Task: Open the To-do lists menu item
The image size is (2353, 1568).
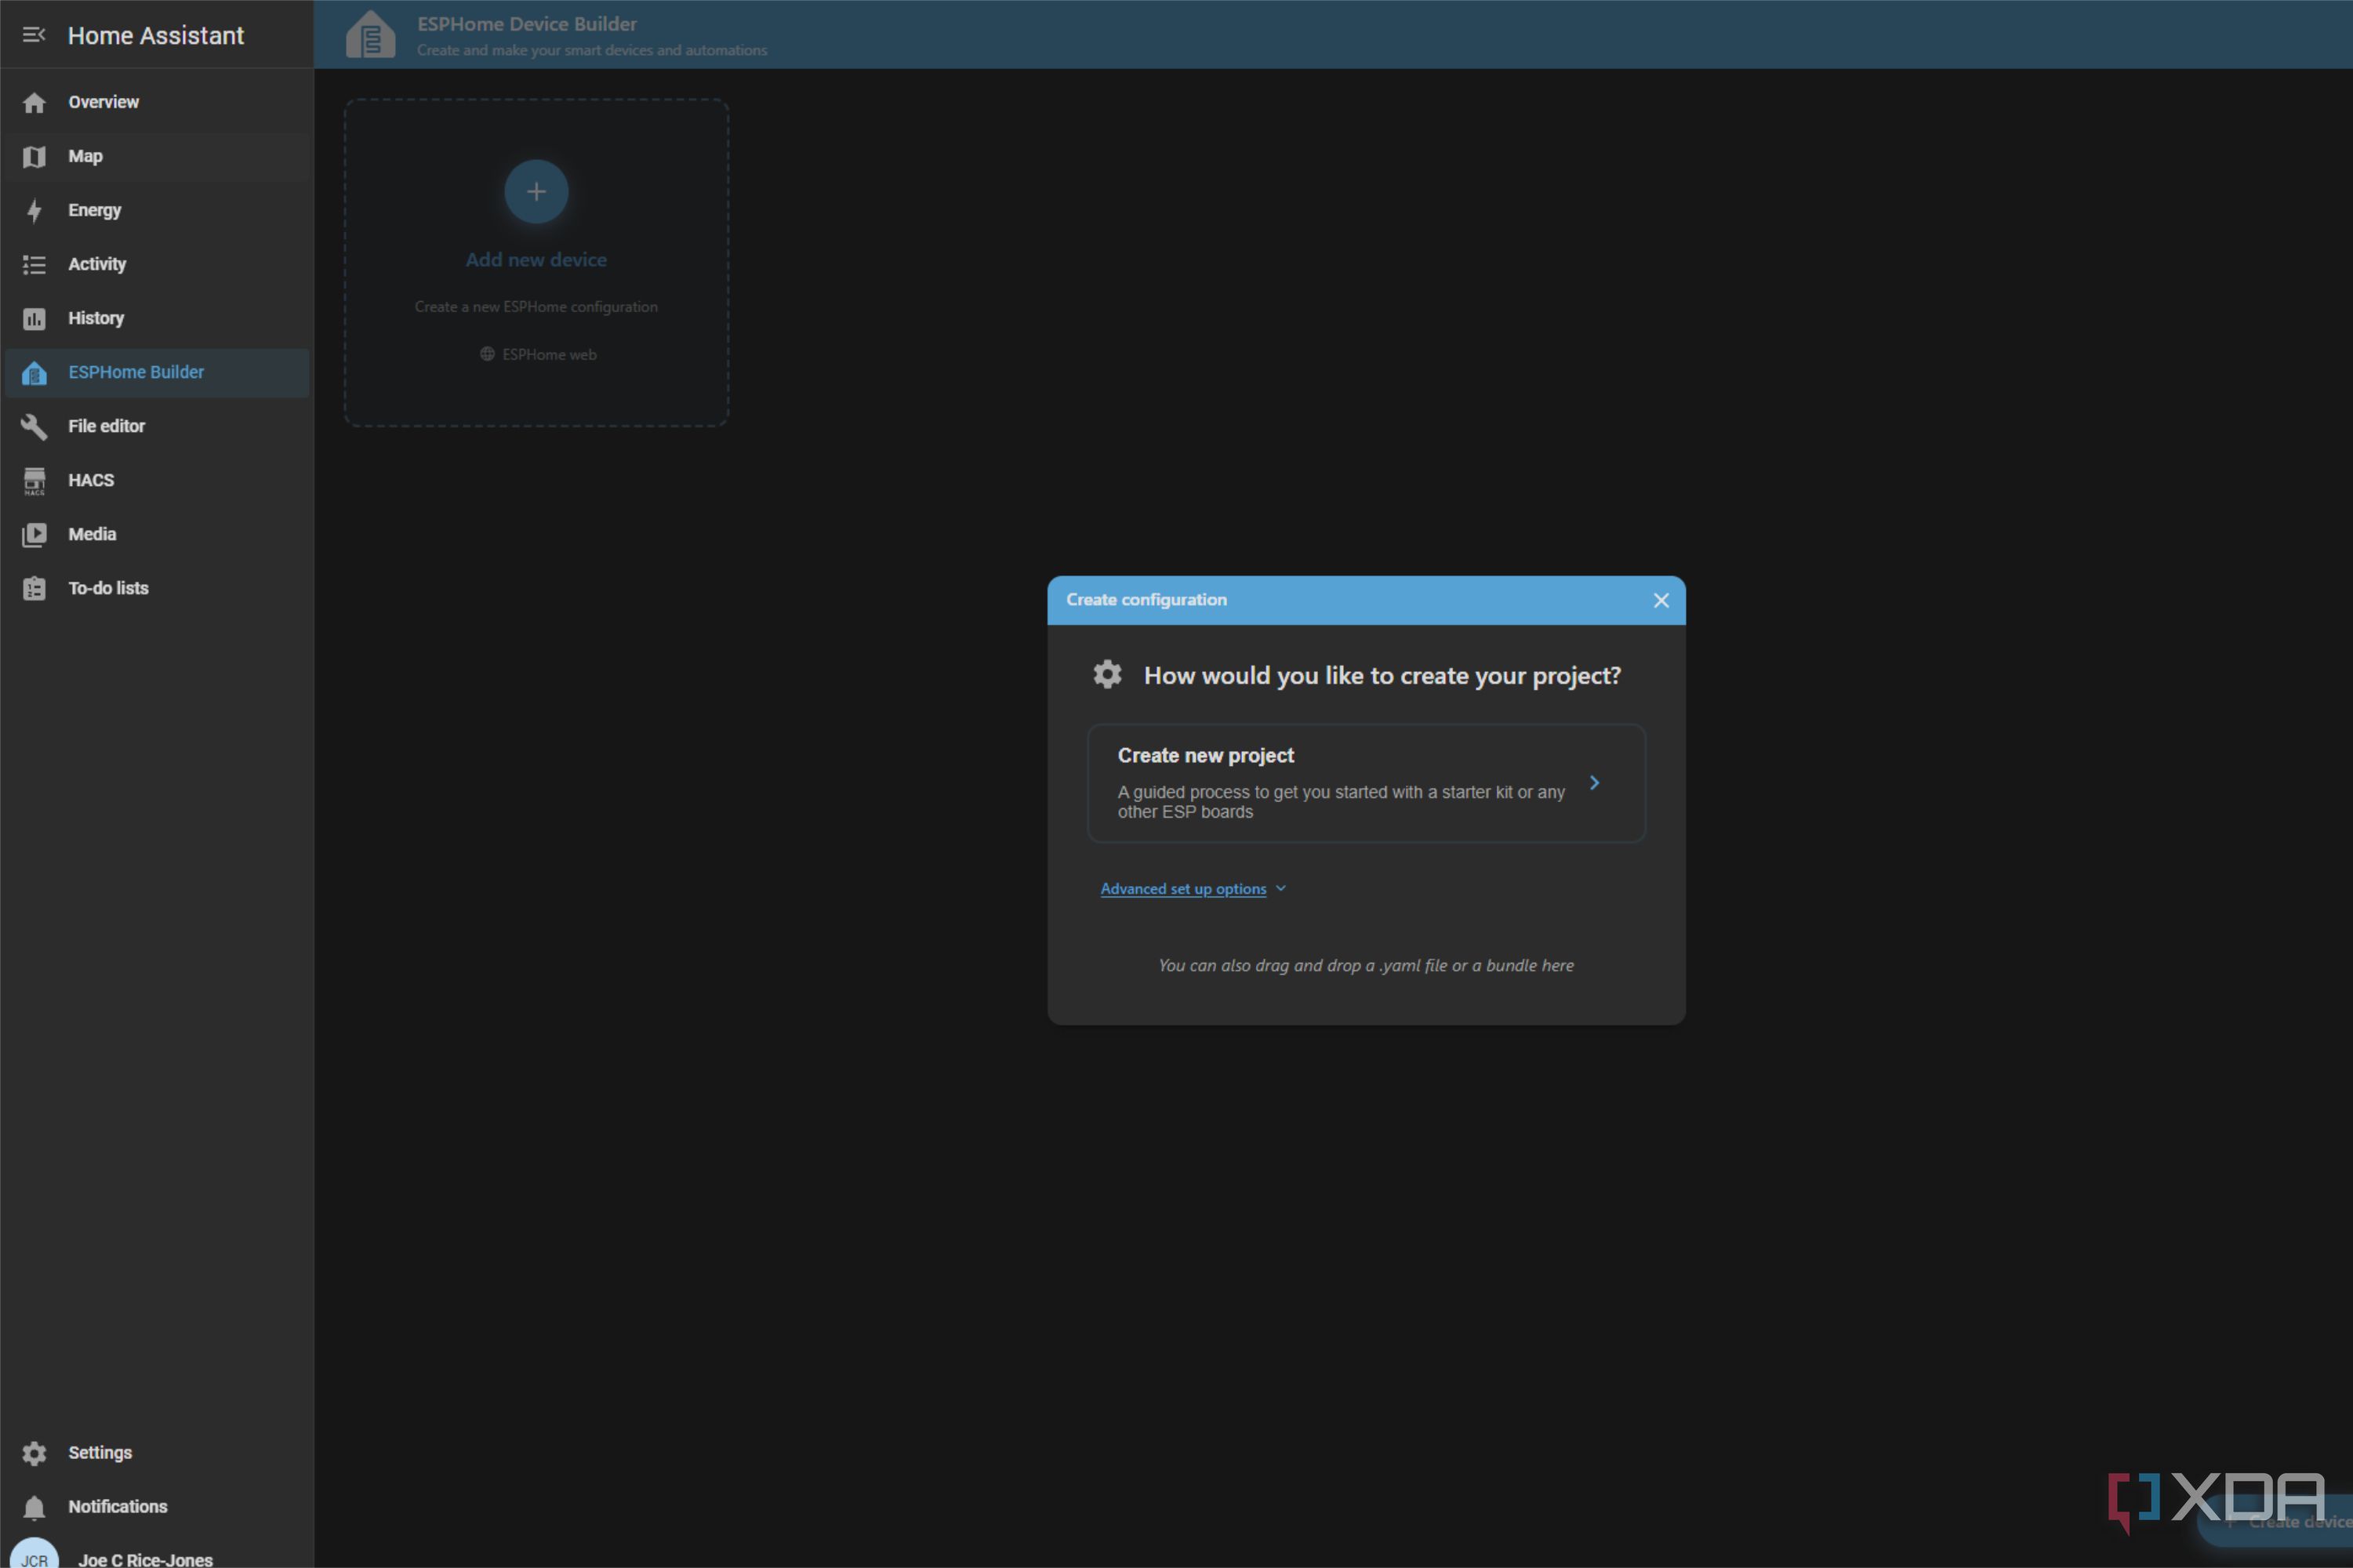Action: pyautogui.click(x=157, y=588)
